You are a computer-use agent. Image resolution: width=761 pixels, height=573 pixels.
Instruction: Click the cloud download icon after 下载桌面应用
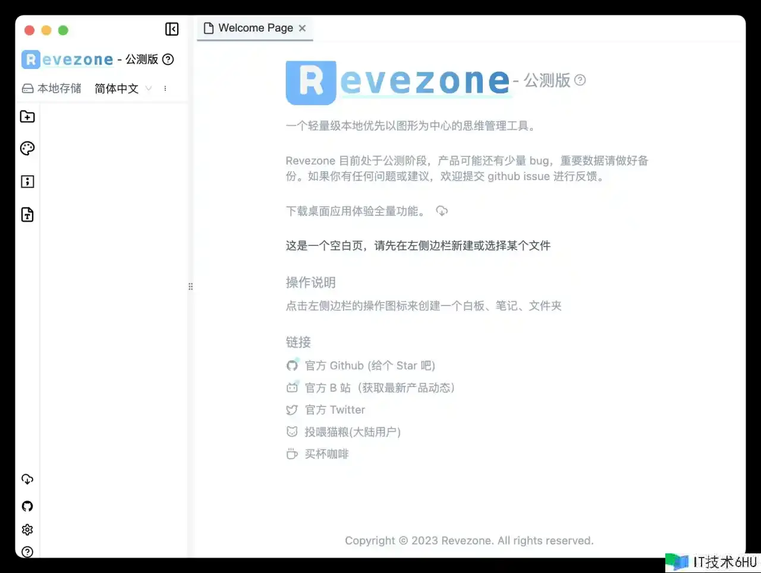tap(442, 211)
